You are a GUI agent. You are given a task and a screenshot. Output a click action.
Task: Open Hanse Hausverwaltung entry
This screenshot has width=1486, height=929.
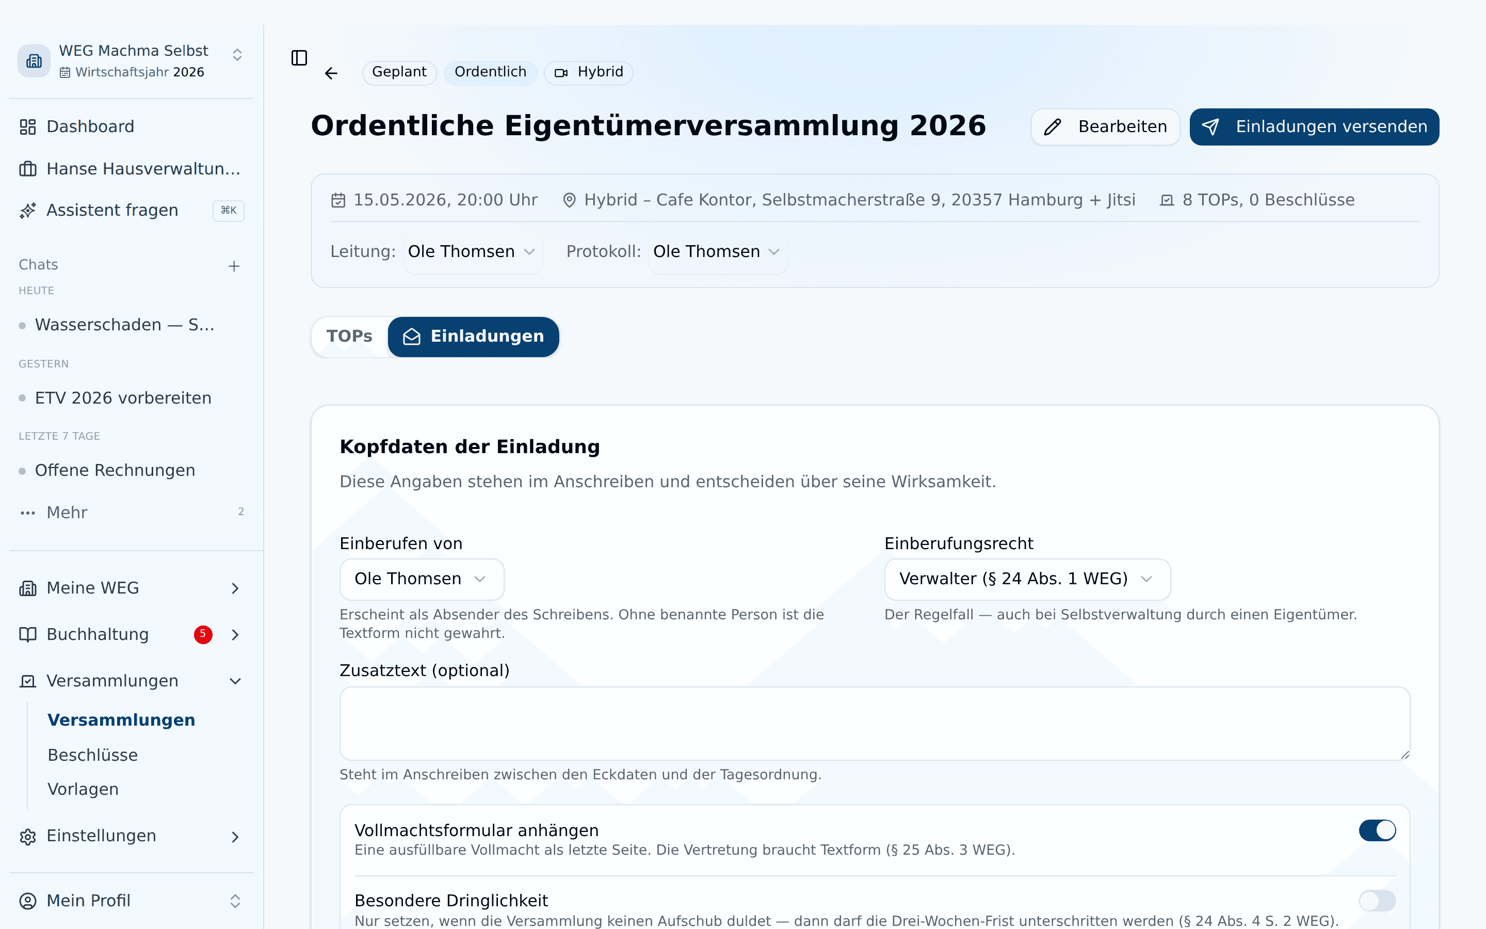pos(132,168)
